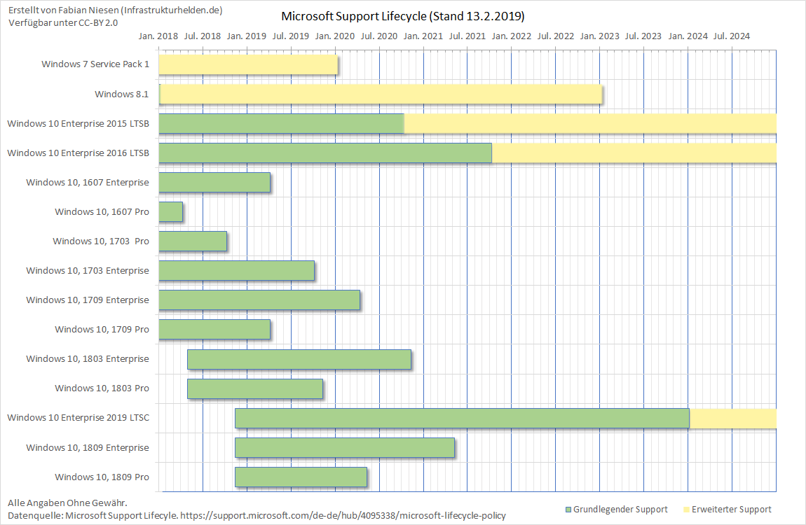Select the Windows 10, 1607 Pro label
Screen dimensions: 806x525
pos(102,211)
